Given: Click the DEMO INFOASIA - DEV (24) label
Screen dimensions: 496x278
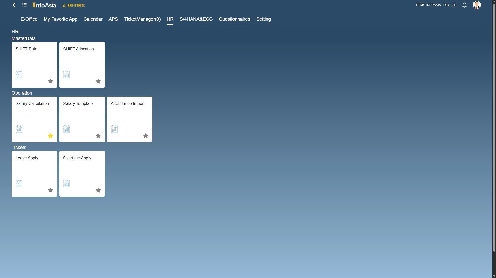Looking at the screenshot, I should [x=436, y=5].
